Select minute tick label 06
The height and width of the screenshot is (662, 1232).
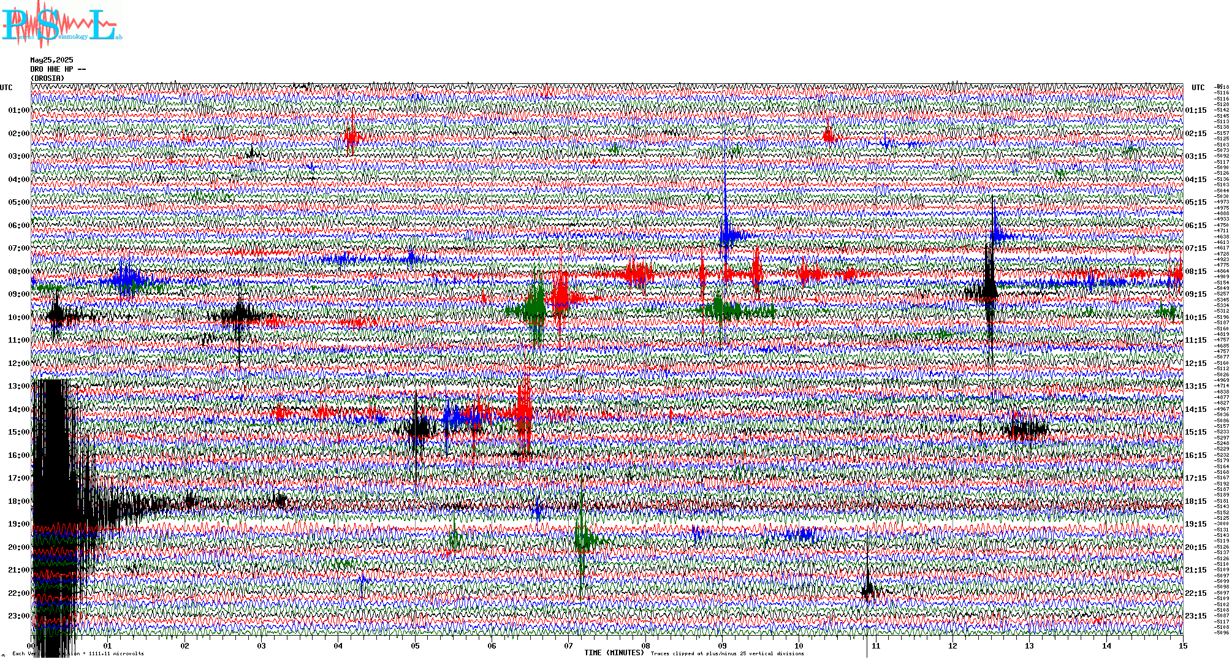(492, 645)
